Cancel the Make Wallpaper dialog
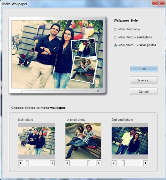The height and width of the screenshot is (180, 166). tap(144, 91)
